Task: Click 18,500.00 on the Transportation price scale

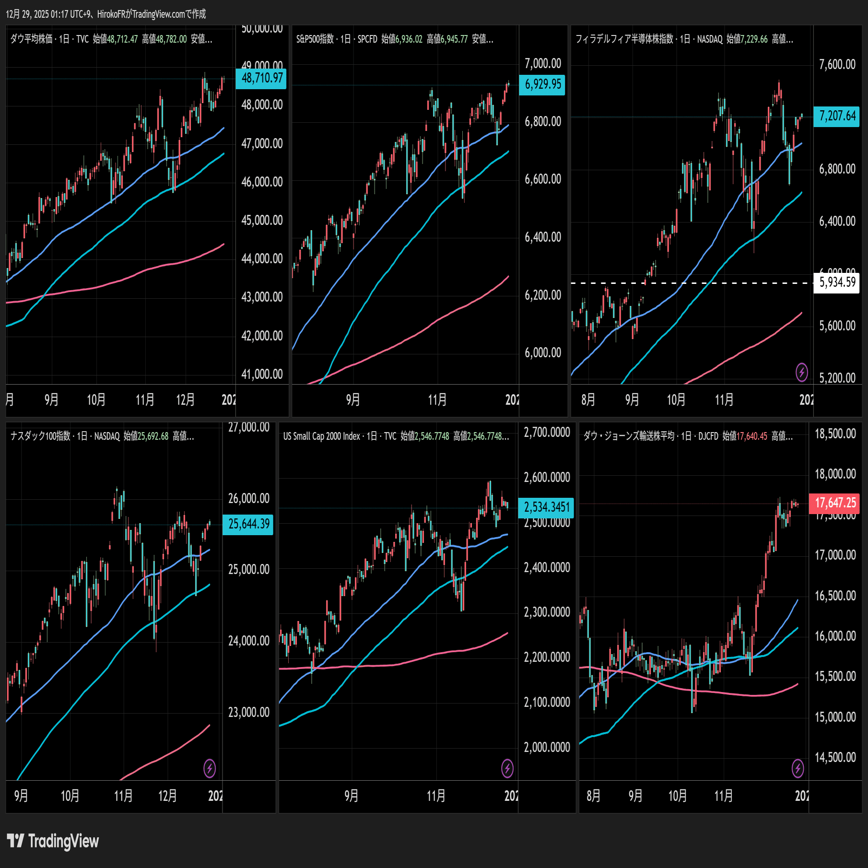Action: (x=835, y=434)
